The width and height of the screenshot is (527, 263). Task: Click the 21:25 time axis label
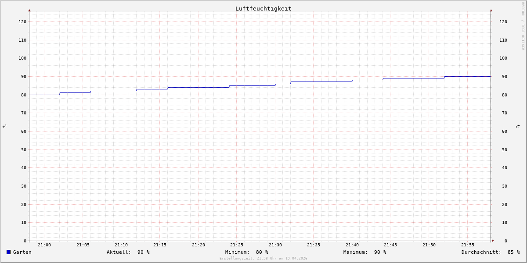point(237,245)
